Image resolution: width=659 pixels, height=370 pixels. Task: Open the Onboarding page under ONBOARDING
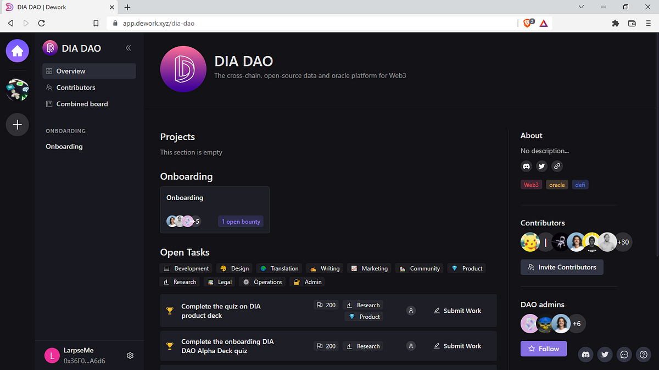tap(64, 146)
